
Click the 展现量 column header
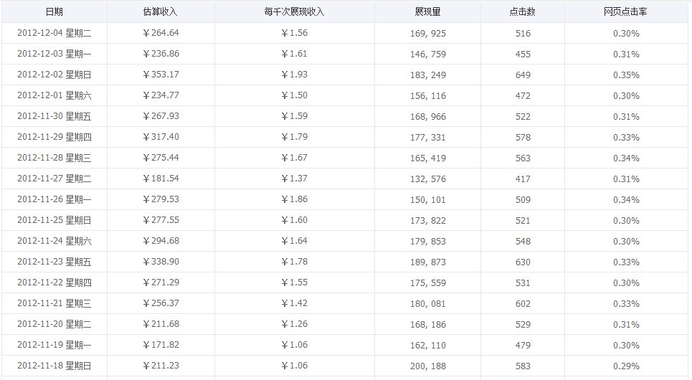coord(427,12)
